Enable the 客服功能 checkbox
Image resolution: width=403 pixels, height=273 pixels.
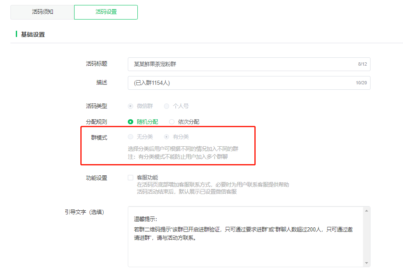tap(131, 178)
